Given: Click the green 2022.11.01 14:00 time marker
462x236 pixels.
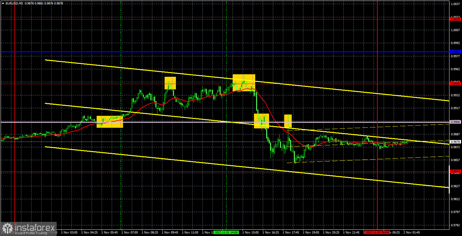Looking at the screenshot, I should (x=226, y=233).
